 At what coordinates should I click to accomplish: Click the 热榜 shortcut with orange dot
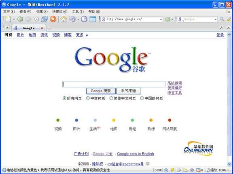[x=151, y=125]
